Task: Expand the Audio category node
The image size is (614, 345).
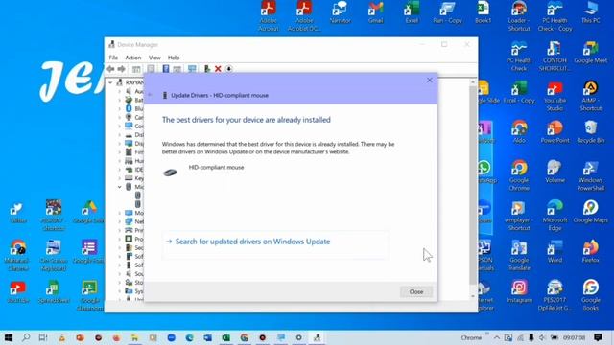Action: pos(120,91)
